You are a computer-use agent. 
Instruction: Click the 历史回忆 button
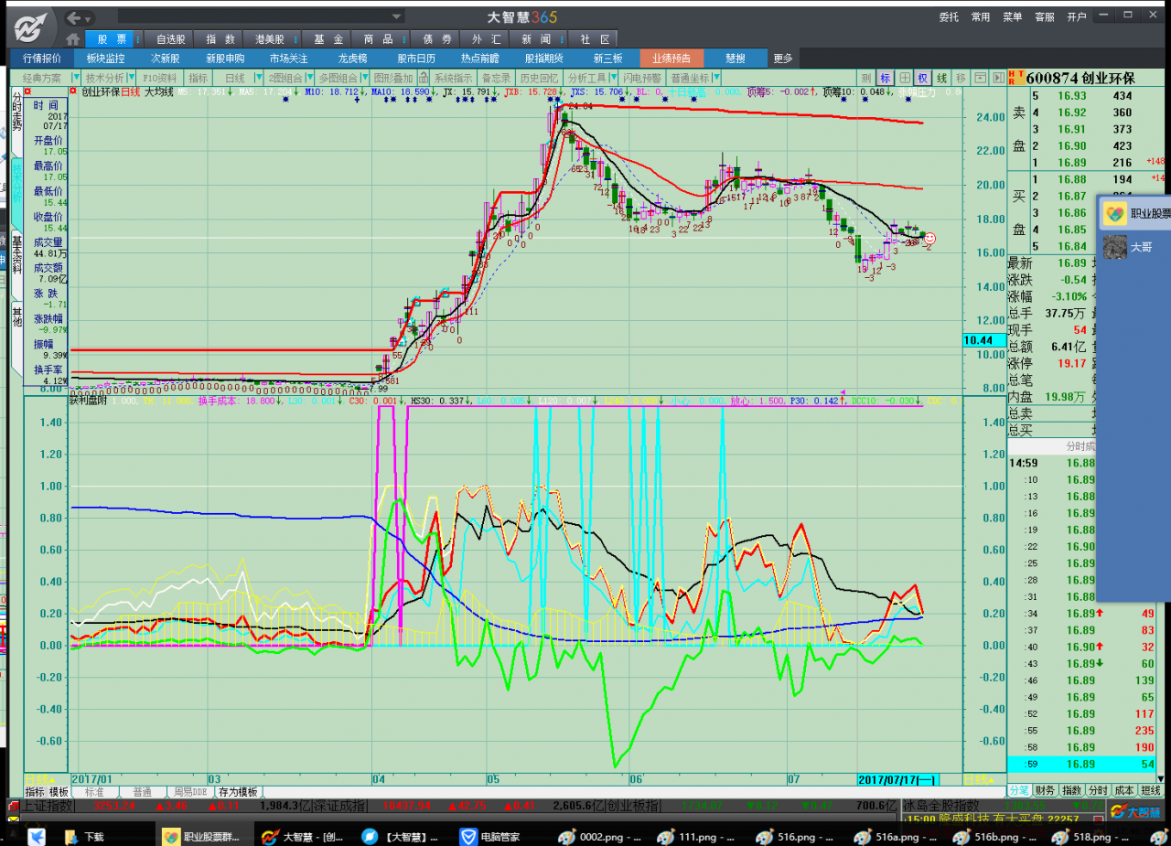(x=539, y=78)
